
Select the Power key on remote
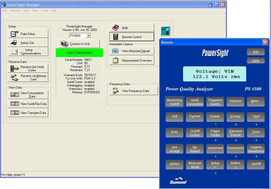[215, 117]
